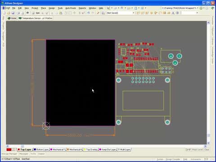
Task: Expand the Not Saved view dropdown
Action: tap(133, 13)
